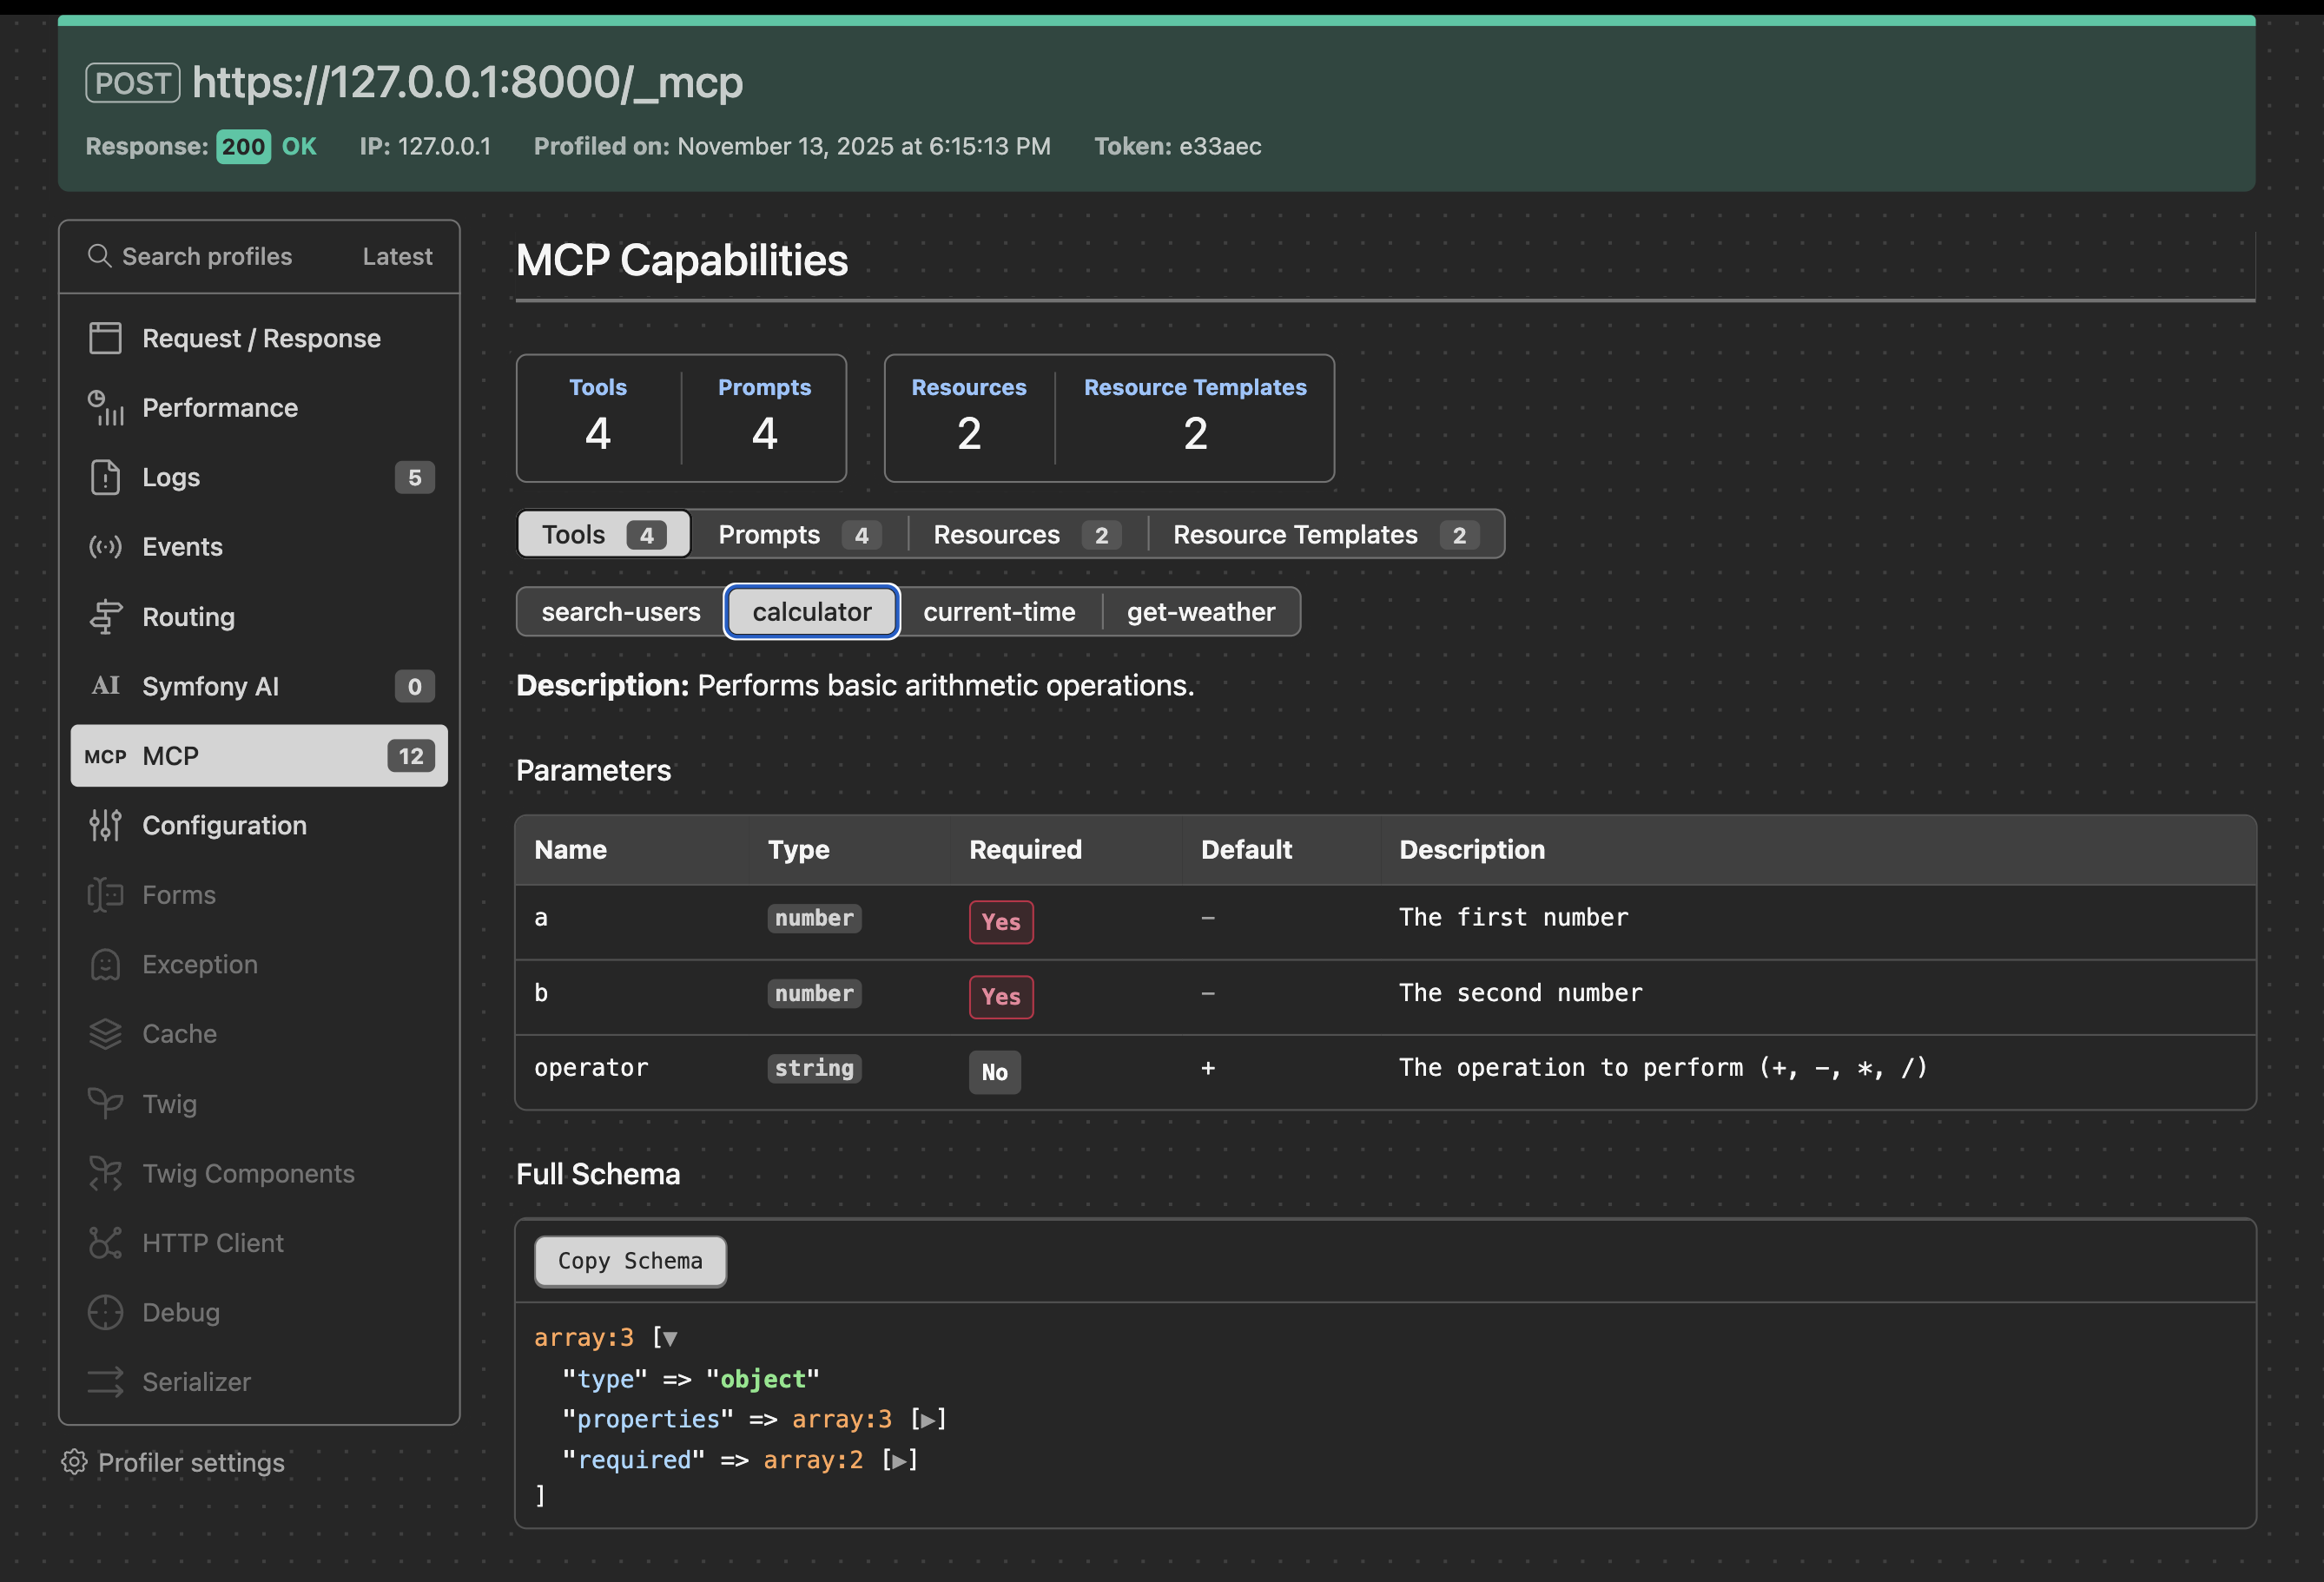Select the Configuration panel

[224, 825]
